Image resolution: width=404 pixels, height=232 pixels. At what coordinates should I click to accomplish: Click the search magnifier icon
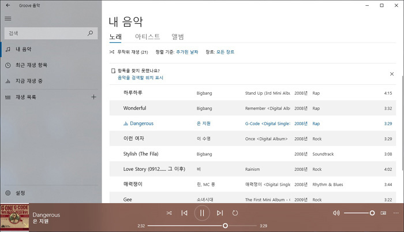90,33
